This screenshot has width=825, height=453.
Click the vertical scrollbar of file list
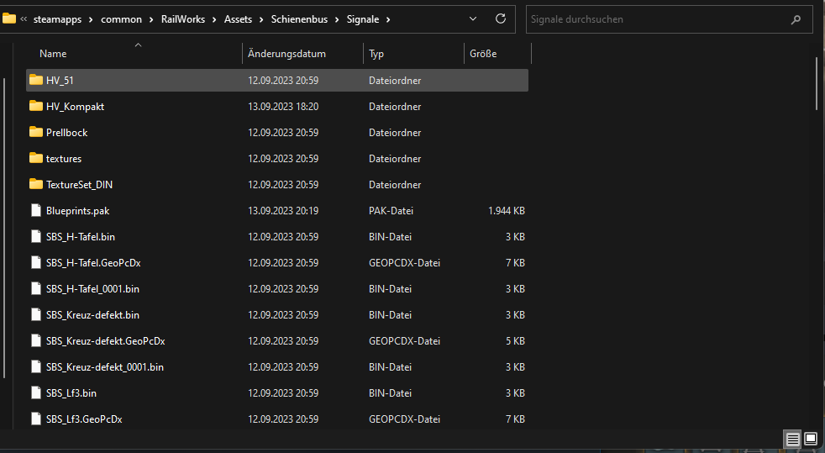click(x=817, y=84)
